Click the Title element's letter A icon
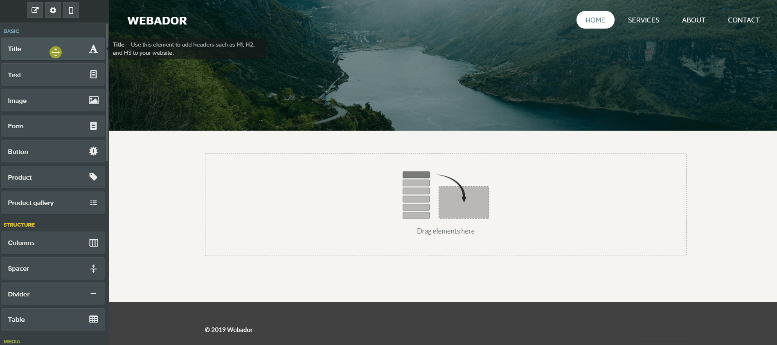The image size is (777, 345). click(x=93, y=49)
